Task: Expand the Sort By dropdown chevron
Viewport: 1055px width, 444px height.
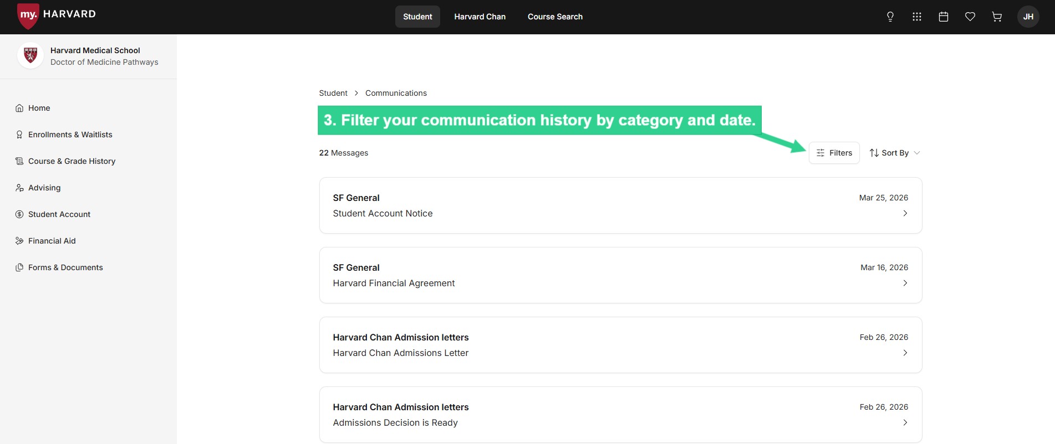Action: click(x=917, y=153)
